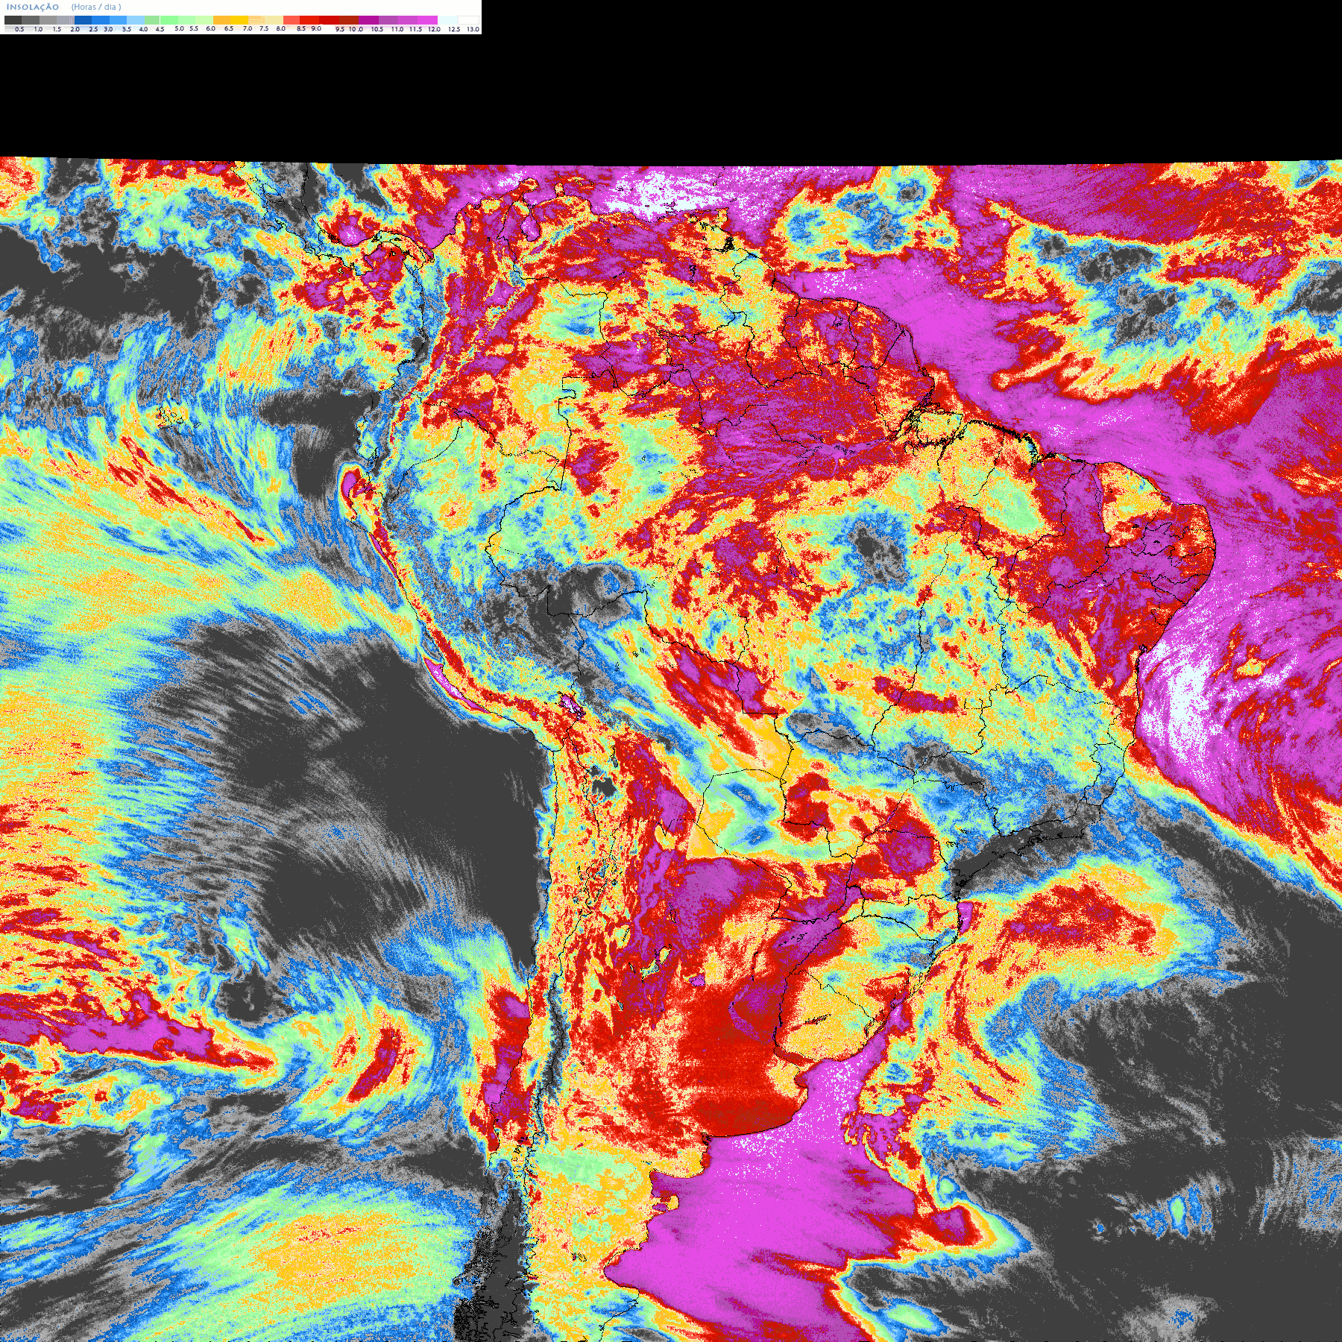Select the white swatch above 13.0
The height and width of the screenshot is (1342, 1342).
click(x=468, y=20)
